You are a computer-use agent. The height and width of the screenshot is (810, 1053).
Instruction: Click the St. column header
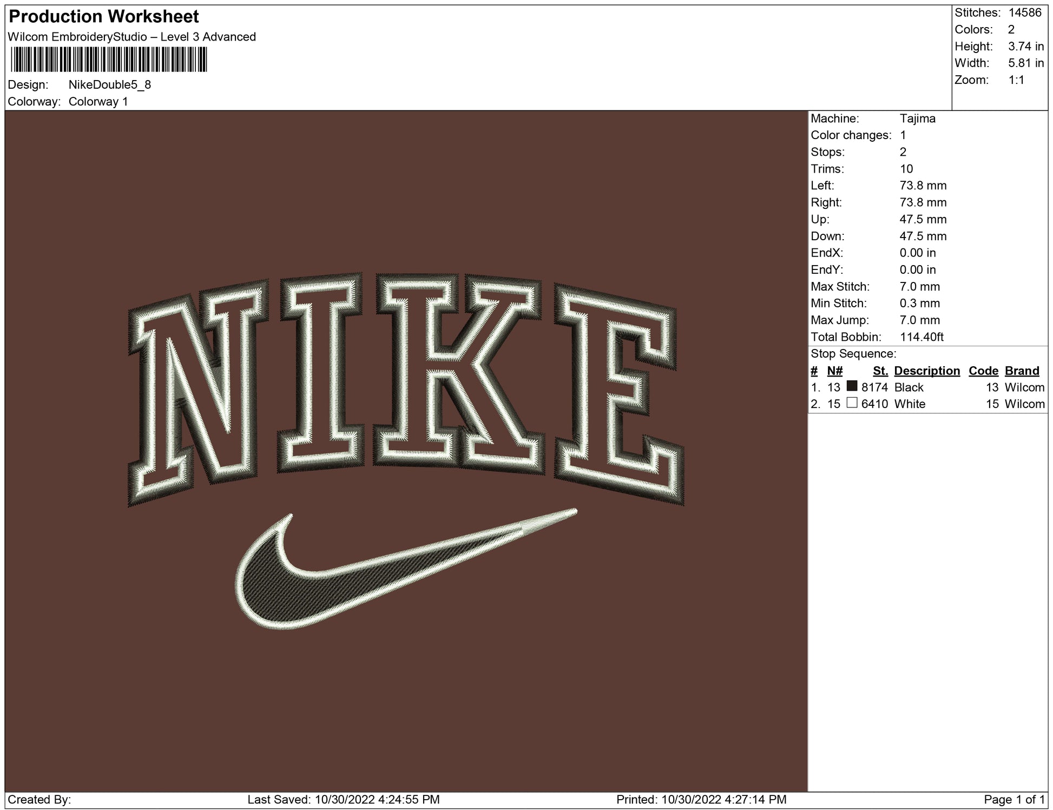pos(880,371)
